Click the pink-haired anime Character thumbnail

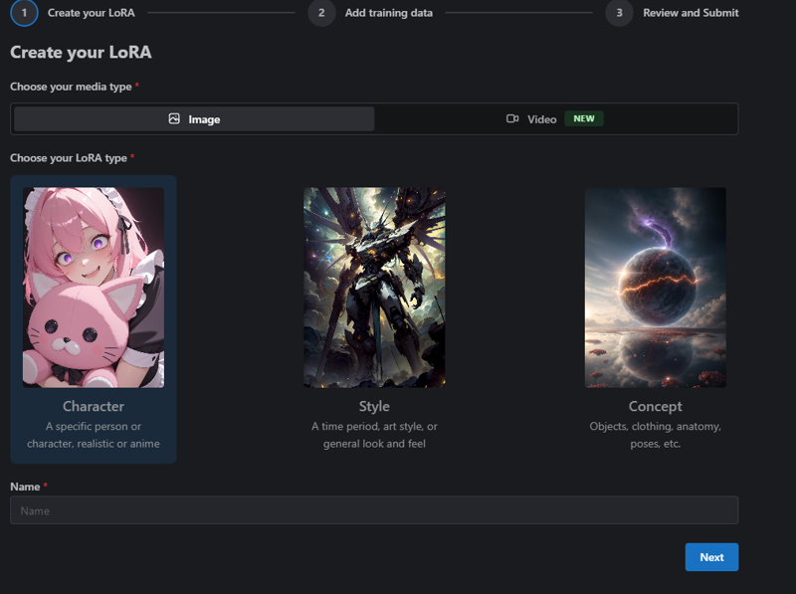coord(94,288)
